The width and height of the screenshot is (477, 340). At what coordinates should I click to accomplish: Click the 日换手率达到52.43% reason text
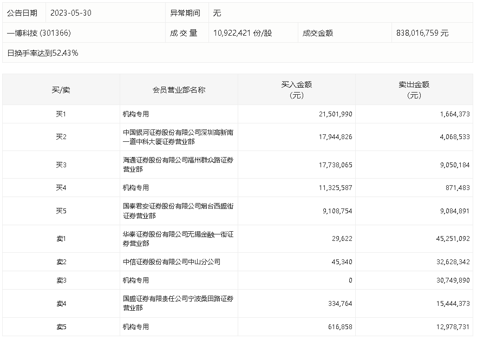pyautogui.click(x=43, y=53)
